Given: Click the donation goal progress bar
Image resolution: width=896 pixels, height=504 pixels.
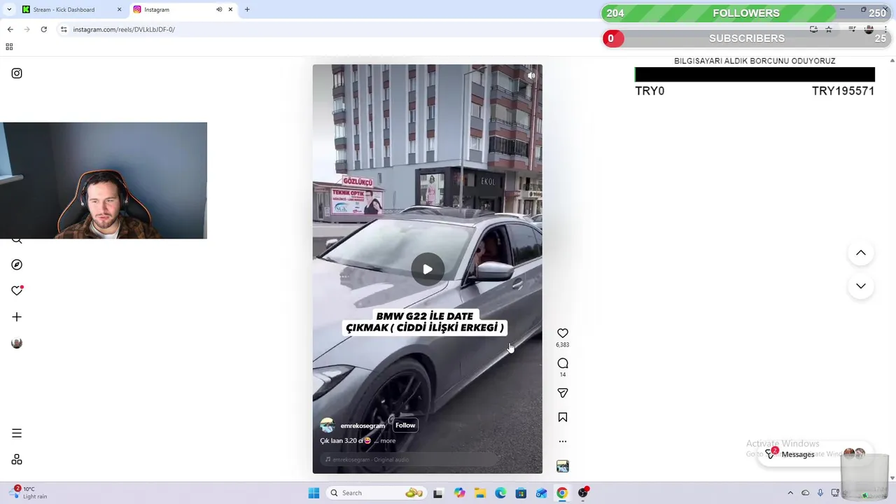Looking at the screenshot, I should click(x=755, y=75).
